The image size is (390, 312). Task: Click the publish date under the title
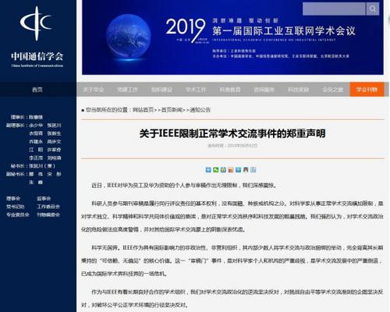232,146
